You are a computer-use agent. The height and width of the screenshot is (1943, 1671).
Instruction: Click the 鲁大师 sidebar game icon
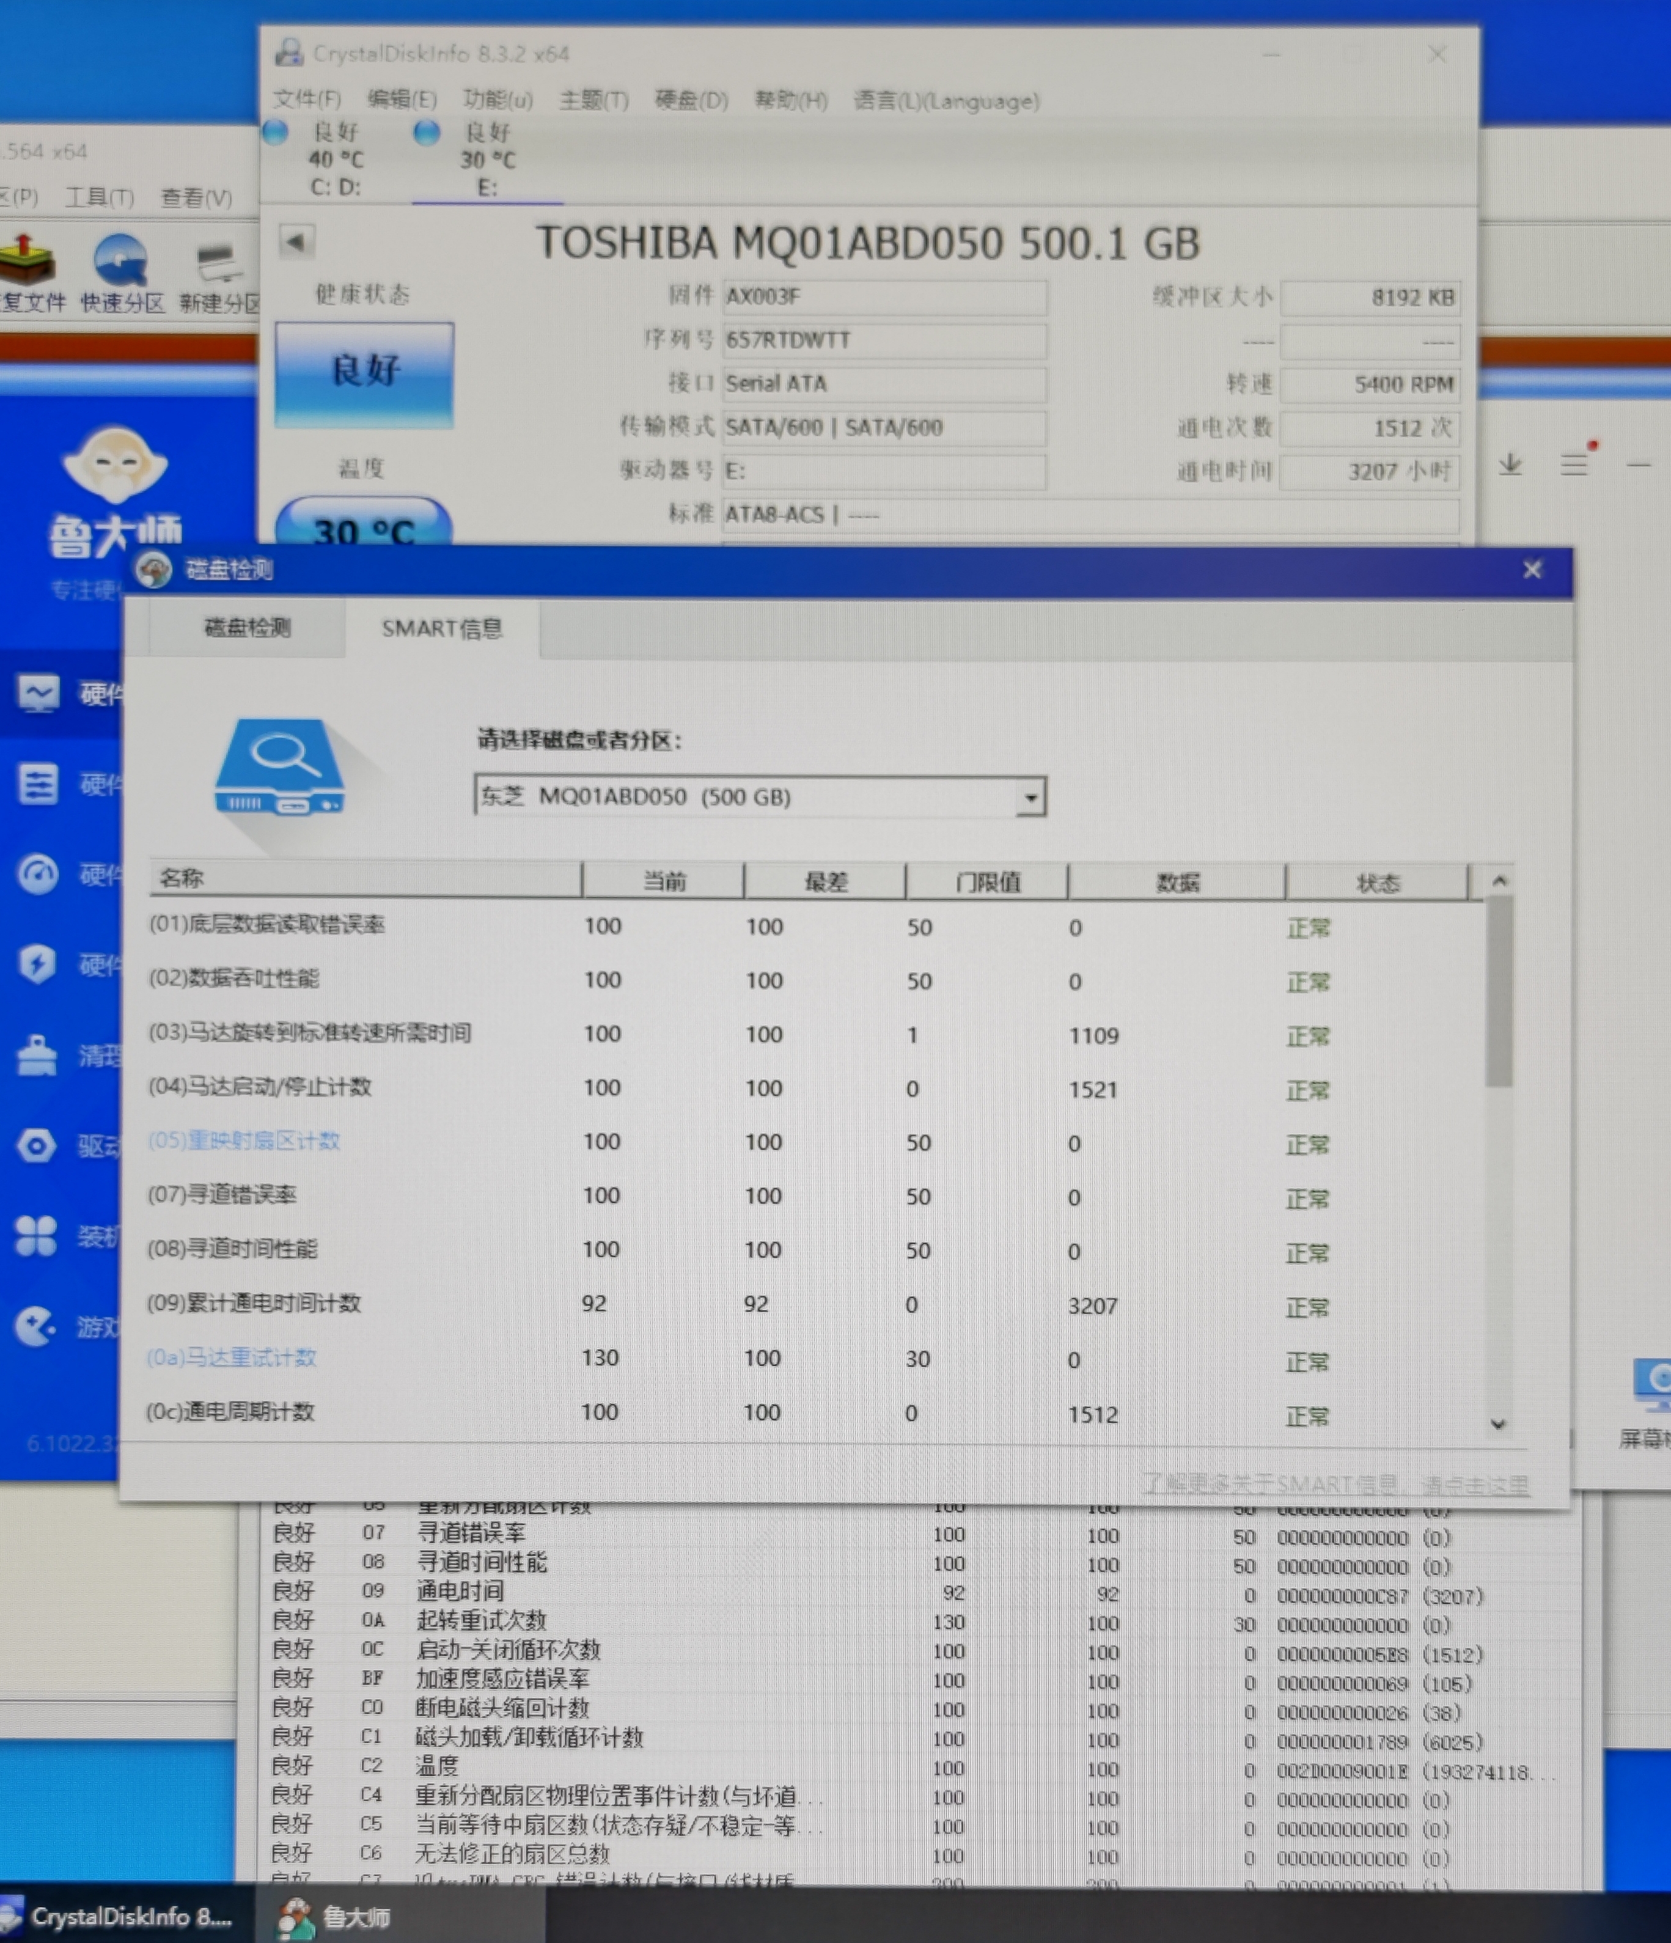pos(35,1326)
